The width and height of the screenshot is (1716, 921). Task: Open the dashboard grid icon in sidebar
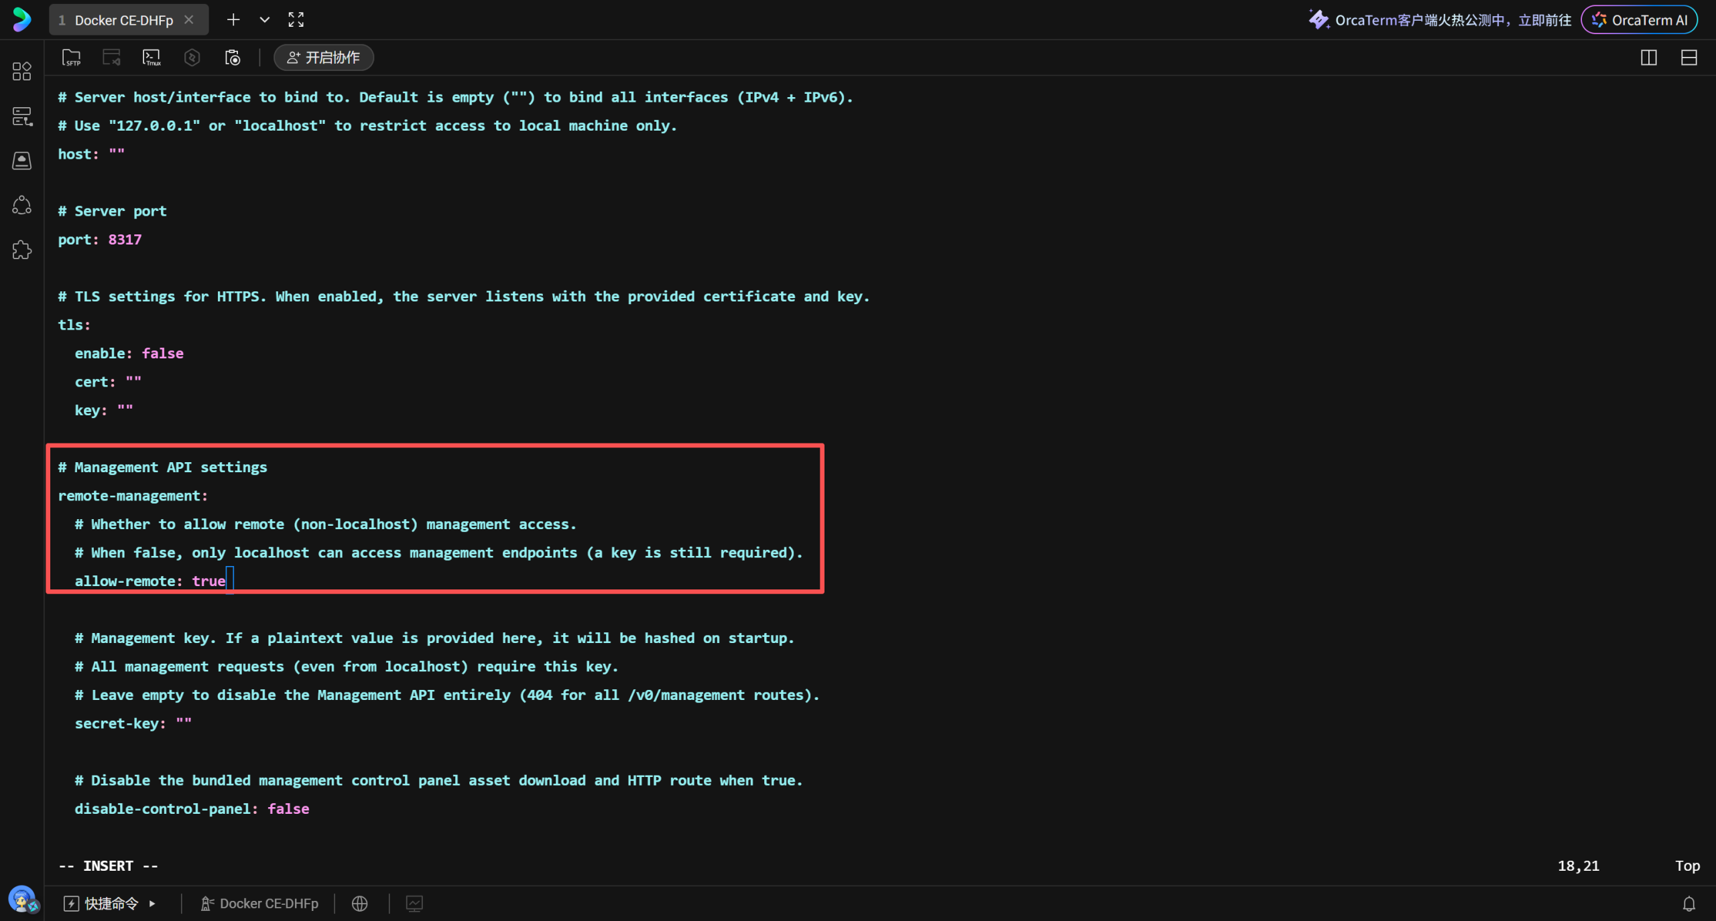point(21,71)
